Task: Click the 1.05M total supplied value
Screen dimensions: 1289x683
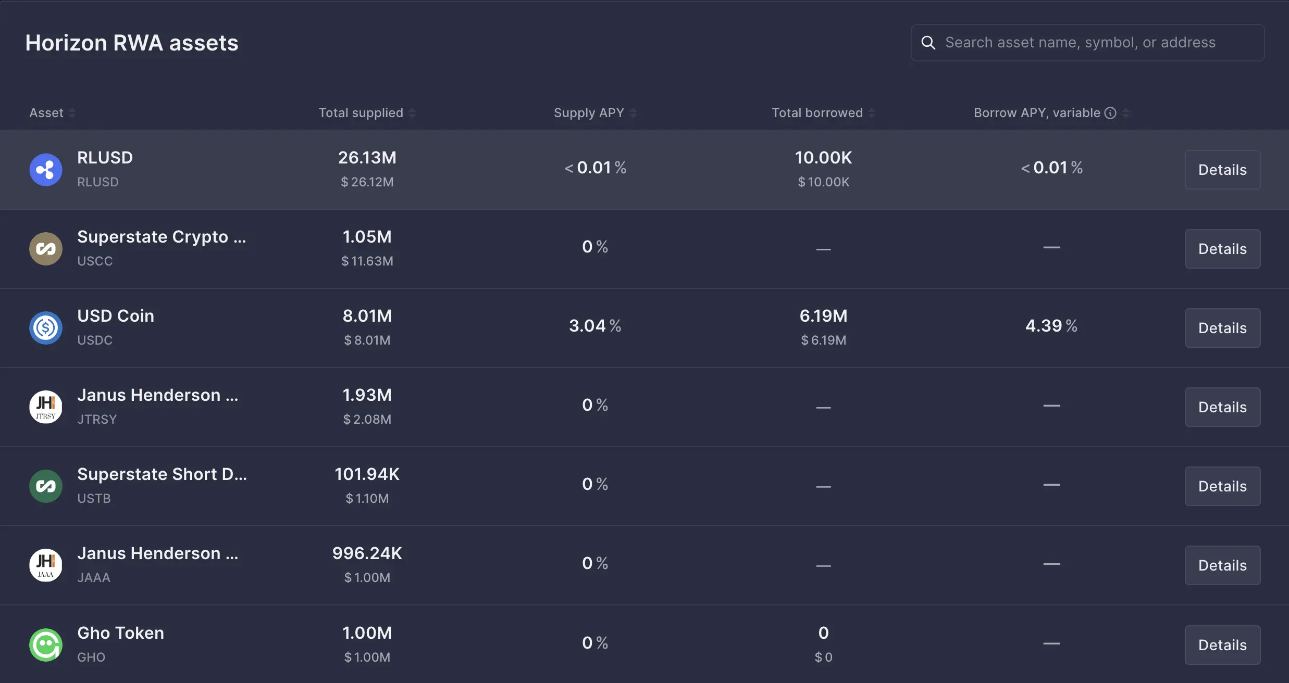Action: coord(367,237)
